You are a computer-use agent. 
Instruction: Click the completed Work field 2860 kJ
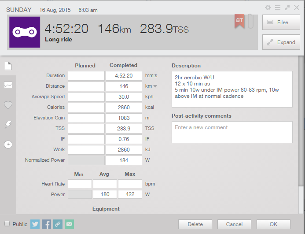[124, 150]
